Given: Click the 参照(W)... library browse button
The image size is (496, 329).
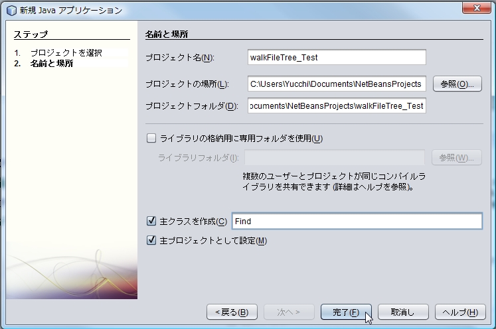Looking at the screenshot, I should tap(457, 158).
